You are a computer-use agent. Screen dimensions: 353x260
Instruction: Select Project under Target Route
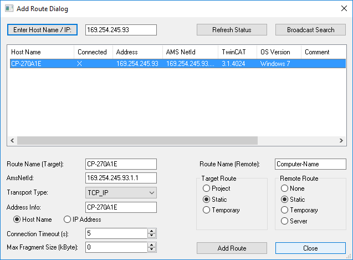click(x=216, y=188)
